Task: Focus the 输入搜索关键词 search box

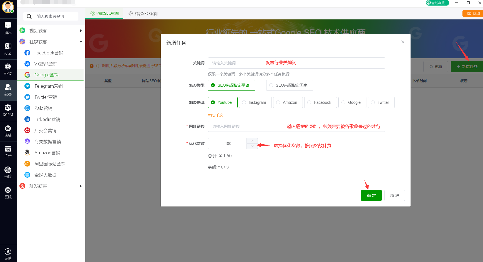Action: 51,16
